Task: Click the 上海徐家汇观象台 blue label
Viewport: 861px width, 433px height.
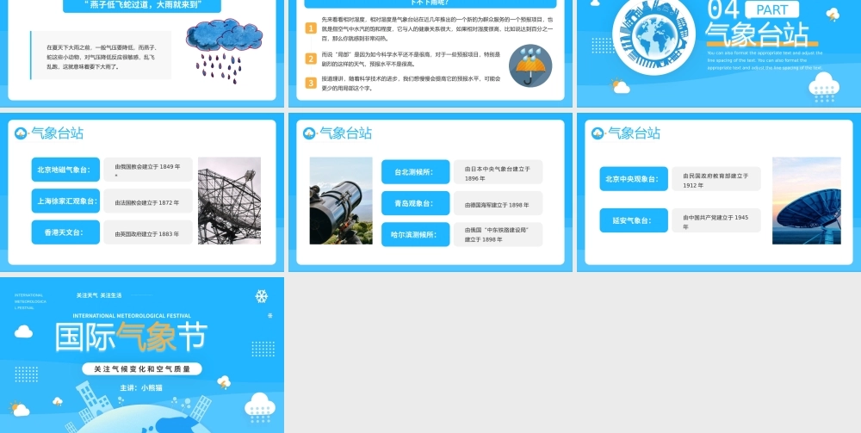Action: 65,201
